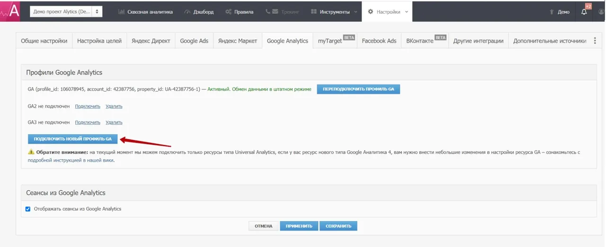Image resolution: width=606 pixels, height=247 pixels.
Task: Open Другие интеграции tab
Action: (x=478, y=41)
